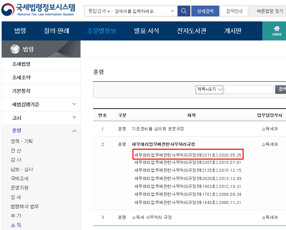Image resolution: width=286 pixels, height=230 pixels.
Task: Open the 법령 main menu
Action: (x=20, y=31)
